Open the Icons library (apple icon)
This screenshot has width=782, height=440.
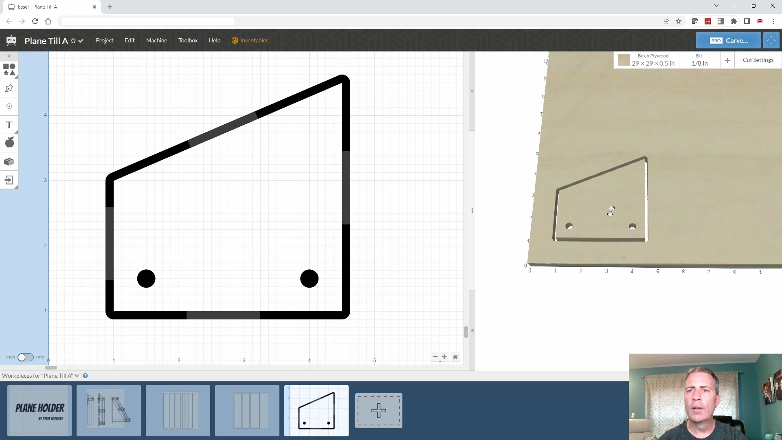pos(9,143)
